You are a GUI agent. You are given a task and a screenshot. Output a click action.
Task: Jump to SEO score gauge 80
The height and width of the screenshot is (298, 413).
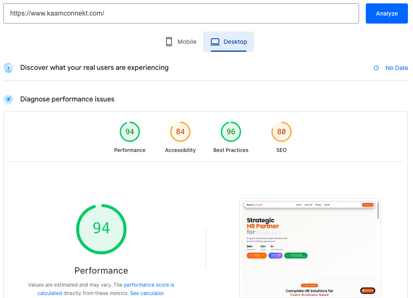pyautogui.click(x=282, y=131)
